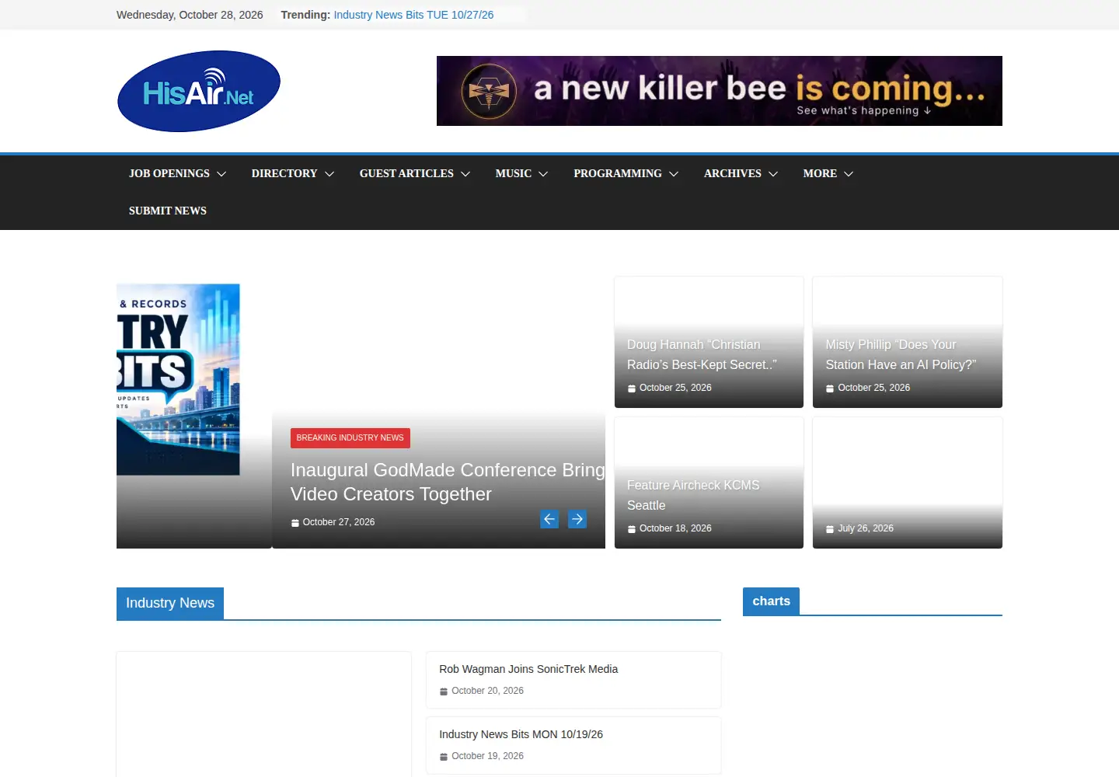Click calendar icon beside October 19, 2026
The width and height of the screenshot is (1119, 777).
(444, 757)
